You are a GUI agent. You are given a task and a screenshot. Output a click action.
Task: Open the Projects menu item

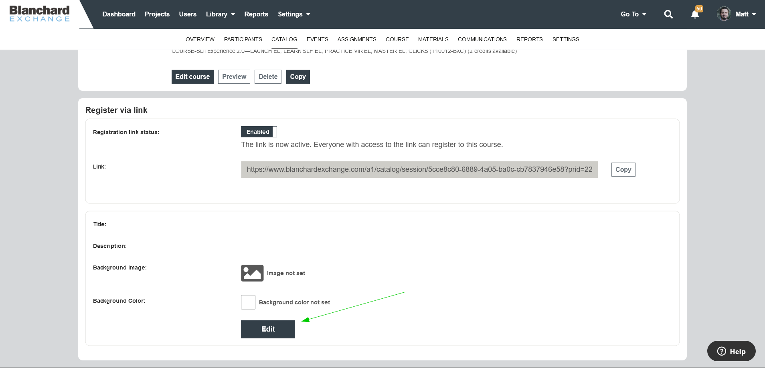tap(157, 14)
